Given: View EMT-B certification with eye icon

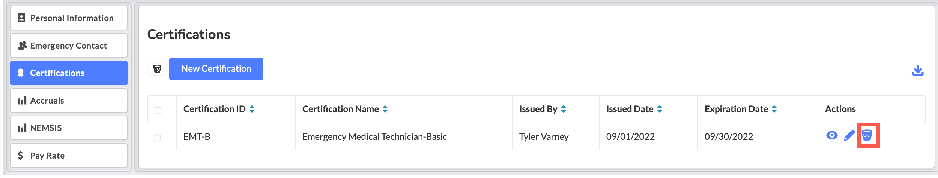Looking at the screenshot, I should pyautogui.click(x=832, y=135).
